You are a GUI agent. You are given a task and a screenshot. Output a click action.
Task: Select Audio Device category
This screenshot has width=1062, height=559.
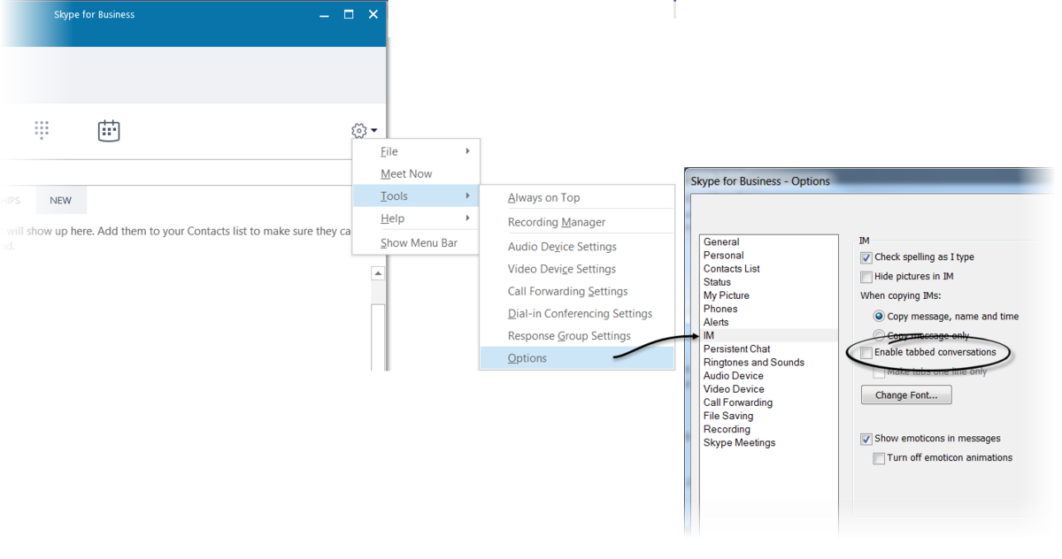(x=768, y=376)
